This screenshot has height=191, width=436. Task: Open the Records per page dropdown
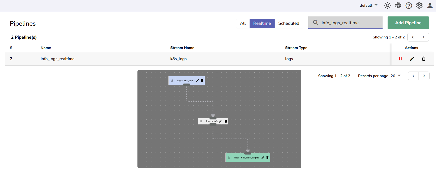coord(395,76)
